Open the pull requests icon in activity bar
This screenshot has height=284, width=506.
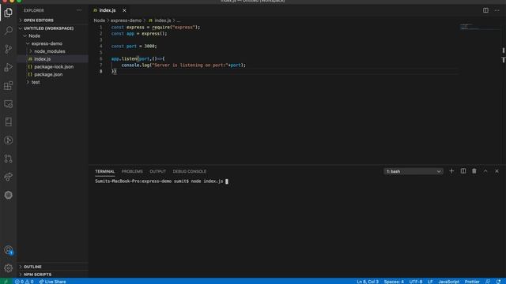(9, 159)
